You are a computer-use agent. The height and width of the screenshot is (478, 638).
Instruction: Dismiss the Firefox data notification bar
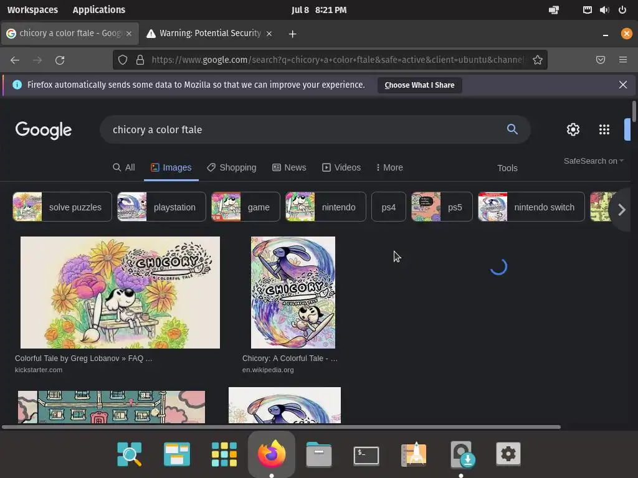623,85
